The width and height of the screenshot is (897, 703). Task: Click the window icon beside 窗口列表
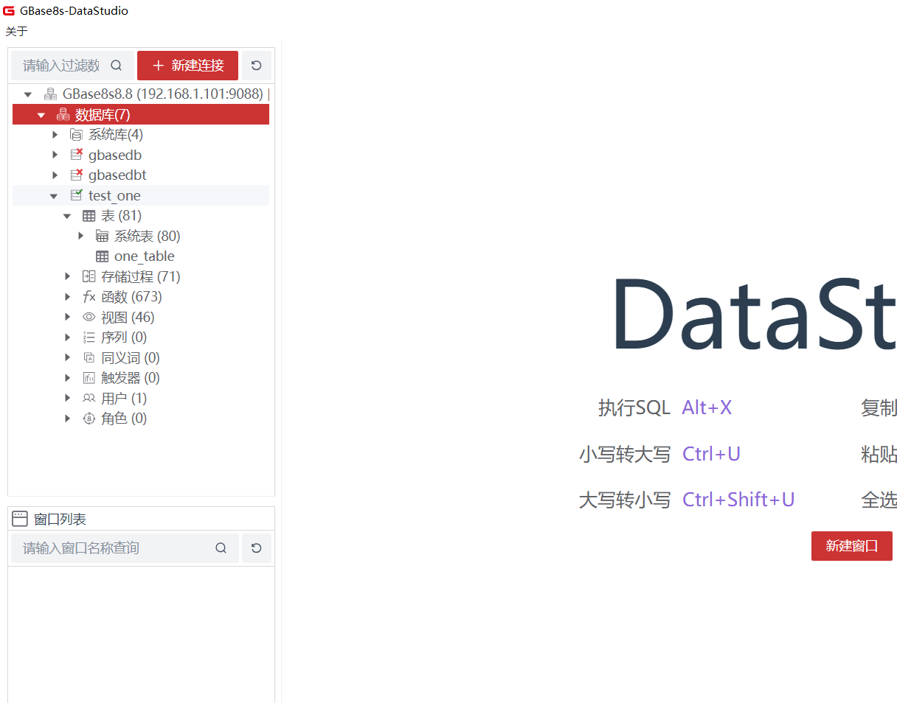(x=20, y=519)
